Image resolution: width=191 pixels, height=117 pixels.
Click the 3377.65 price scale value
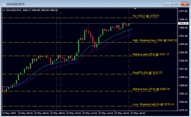(183, 11)
